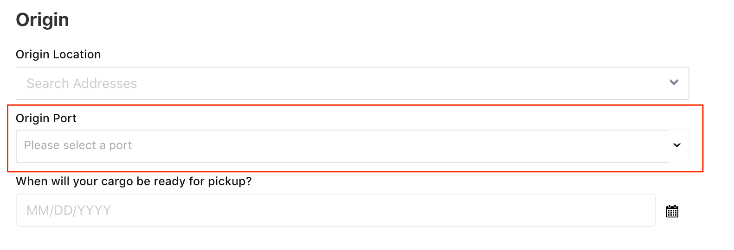This screenshot has width=734, height=250.
Task: Select the Origin Port field label
Action: pos(46,119)
